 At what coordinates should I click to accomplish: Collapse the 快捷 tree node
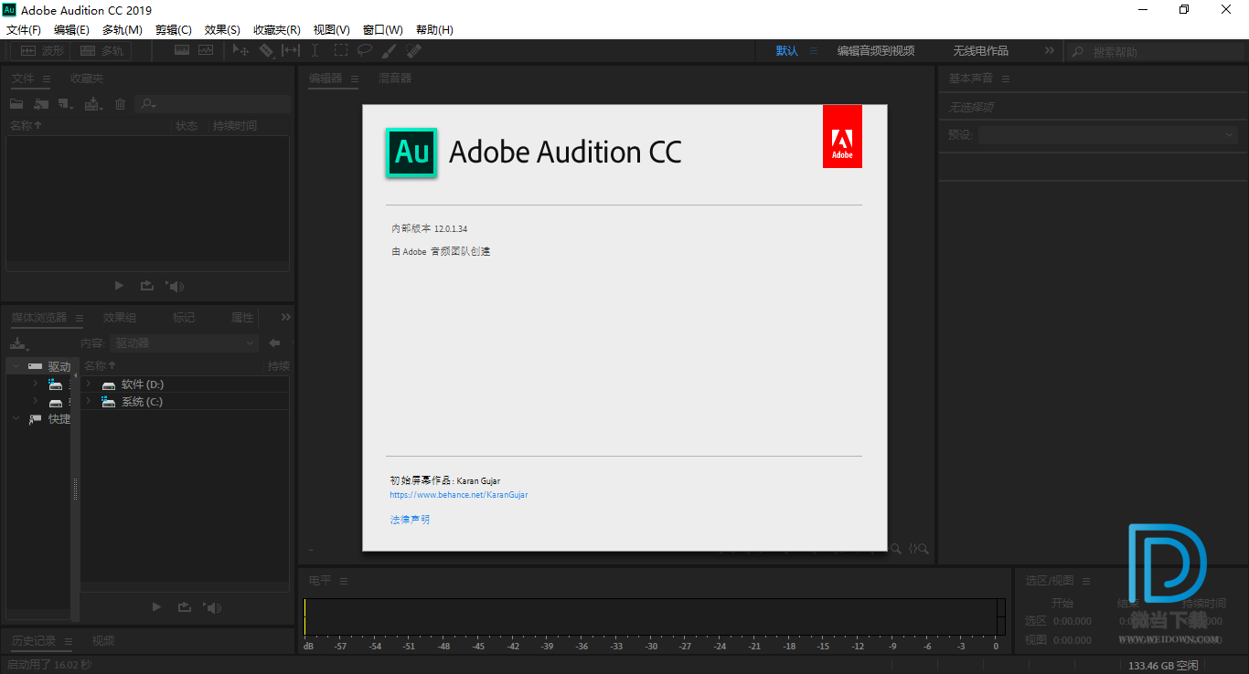click(x=16, y=419)
